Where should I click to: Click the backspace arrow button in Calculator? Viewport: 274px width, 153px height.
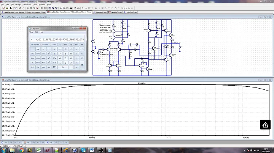pyautogui.click(x=60, y=49)
